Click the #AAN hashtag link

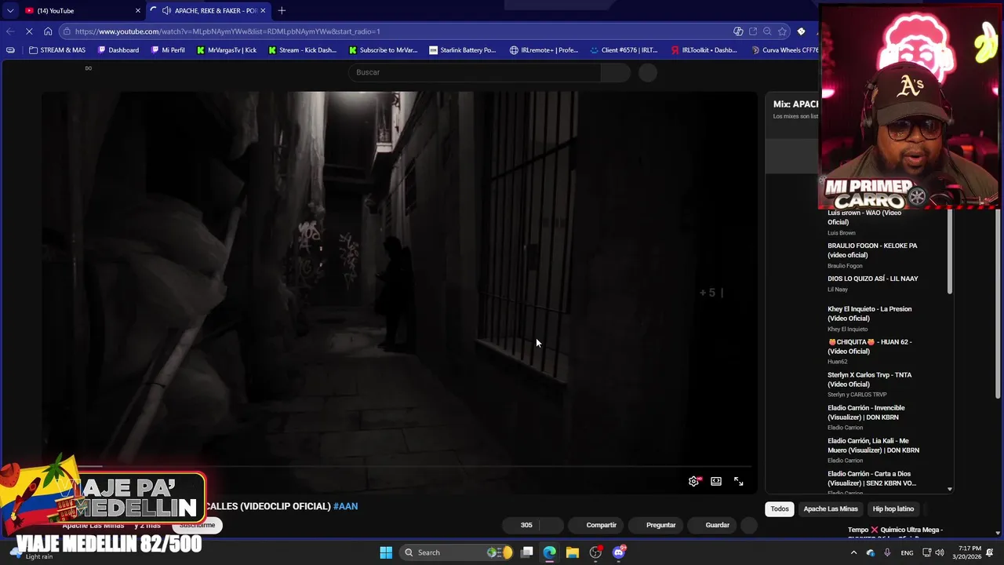[346, 506]
